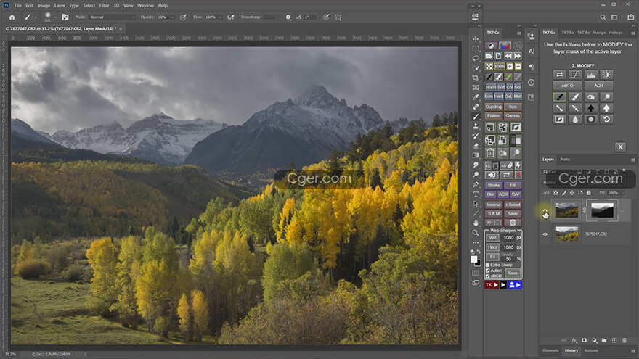
Task: Select the Hand tool
Action: (476, 223)
